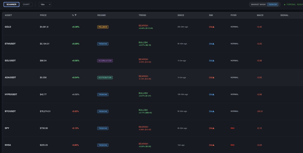303x153 pixels.
Task: Click the Trending regime badge for BTC/USDT
Action: point(103,111)
